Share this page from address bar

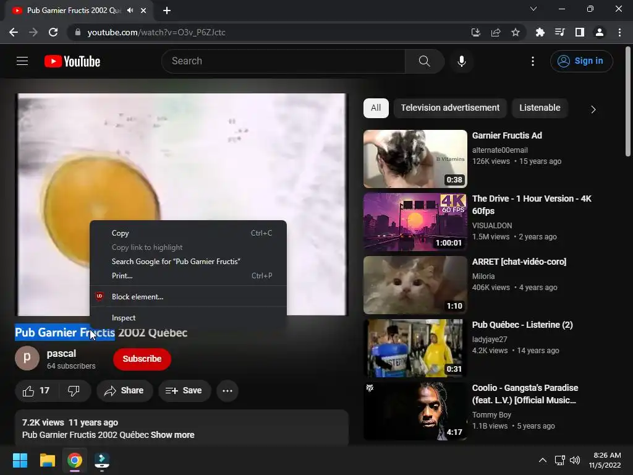(x=496, y=32)
